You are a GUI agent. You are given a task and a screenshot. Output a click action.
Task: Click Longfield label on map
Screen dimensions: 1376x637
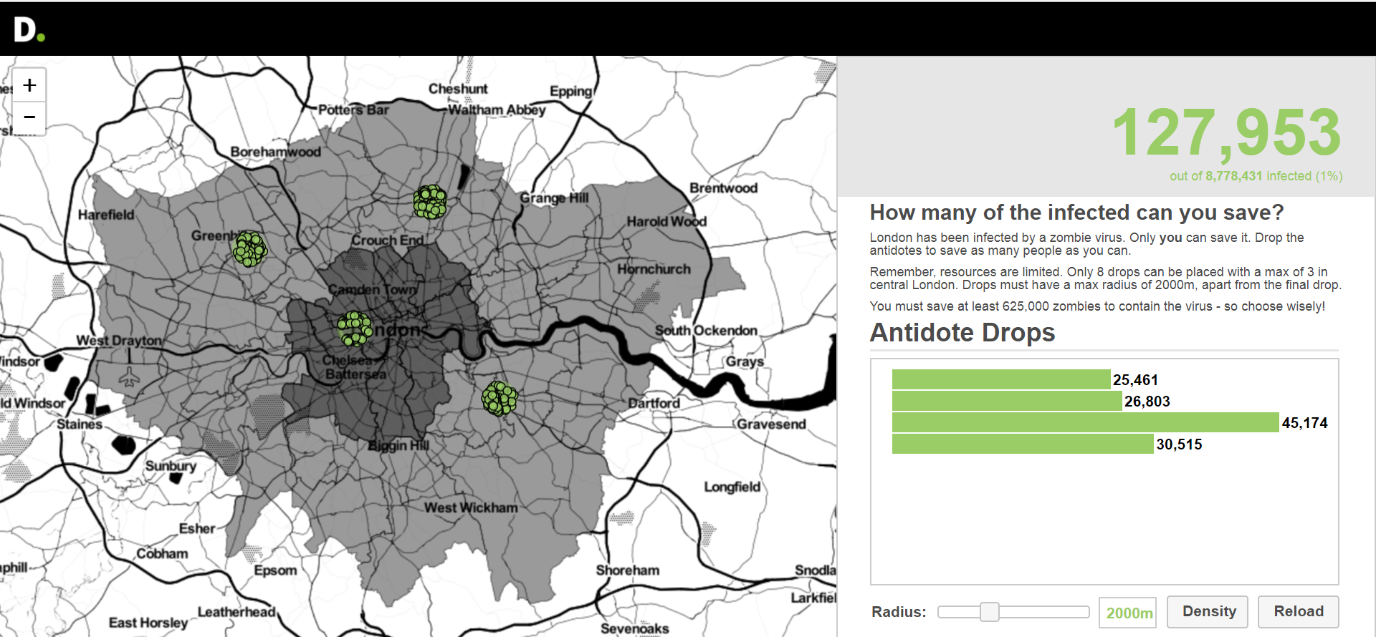[x=732, y=487]
